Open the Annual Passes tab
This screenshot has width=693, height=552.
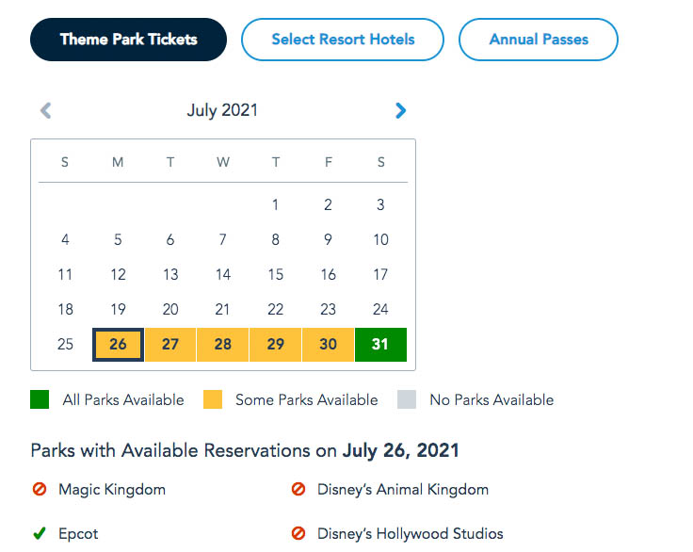539,40
